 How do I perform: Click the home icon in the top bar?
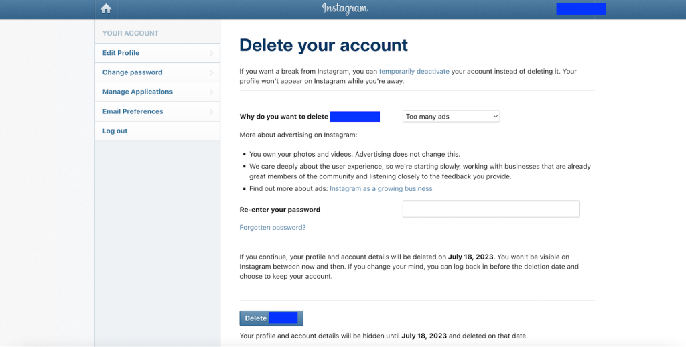click(x=106, y=9)
